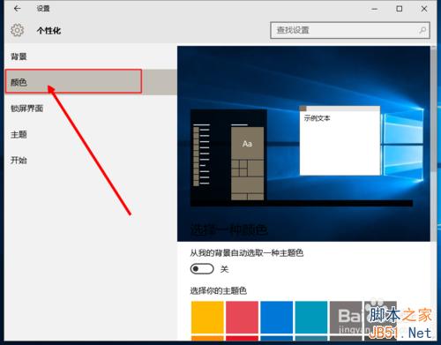Go to the 主题 section

click(19, 134)
